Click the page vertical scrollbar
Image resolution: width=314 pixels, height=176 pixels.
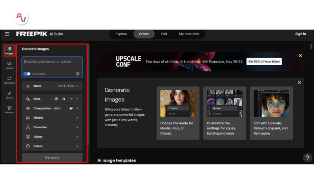tap(311, 46)
